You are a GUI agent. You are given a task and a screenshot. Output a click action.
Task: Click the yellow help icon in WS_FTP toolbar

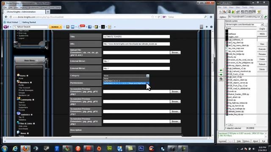coord(259,12)
